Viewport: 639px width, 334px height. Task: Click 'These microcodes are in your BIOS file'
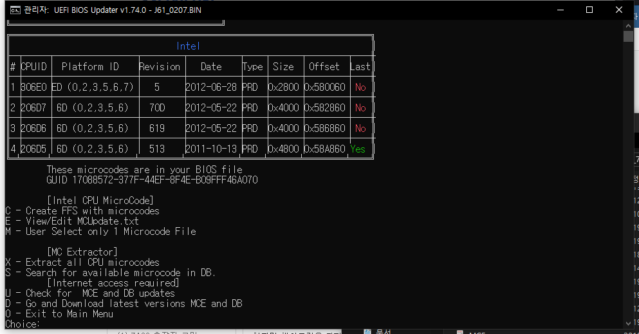[144, 169]
